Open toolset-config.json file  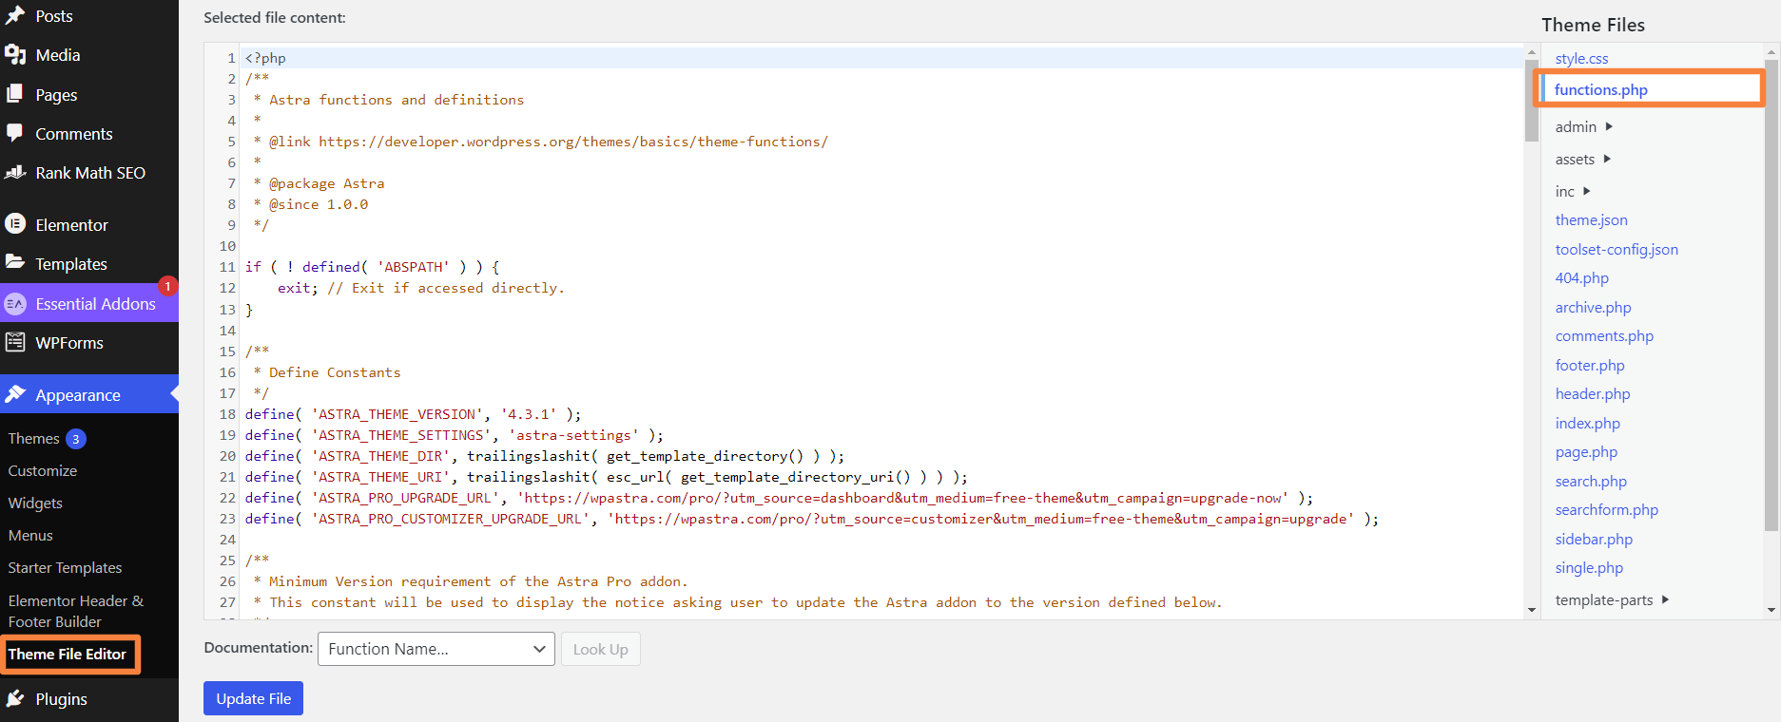pyautogui.click(x=1616, y=249)
